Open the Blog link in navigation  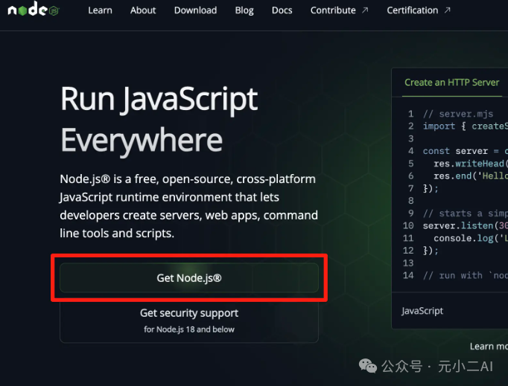[x=244, y=10]
